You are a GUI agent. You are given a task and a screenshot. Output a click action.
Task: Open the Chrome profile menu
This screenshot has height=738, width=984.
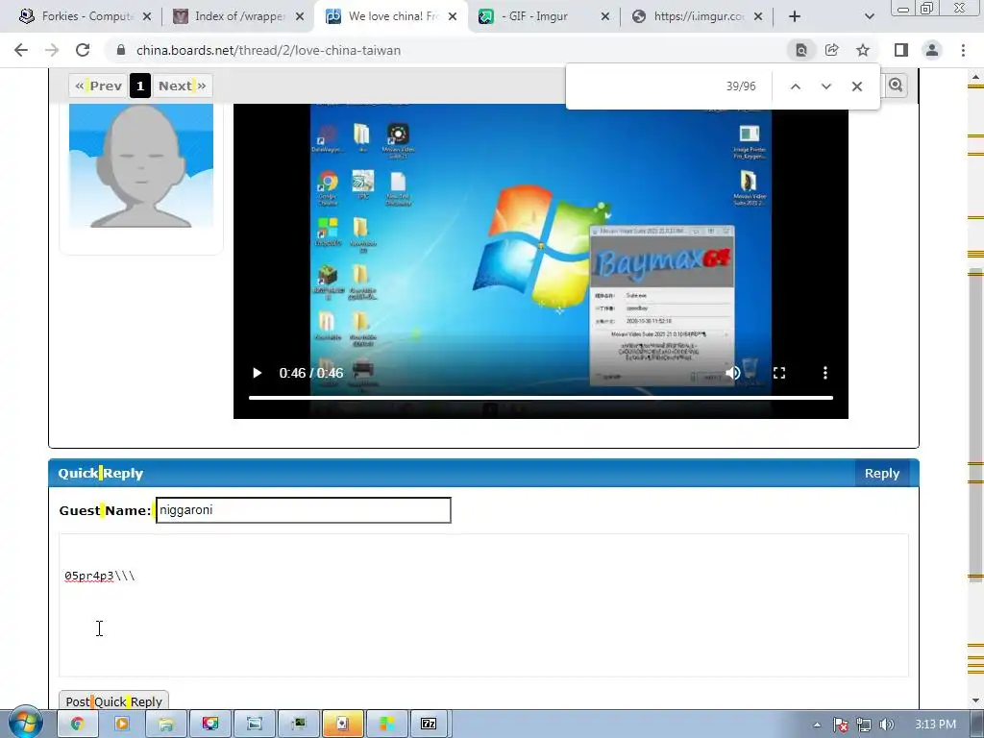click(x=932, y=50)
